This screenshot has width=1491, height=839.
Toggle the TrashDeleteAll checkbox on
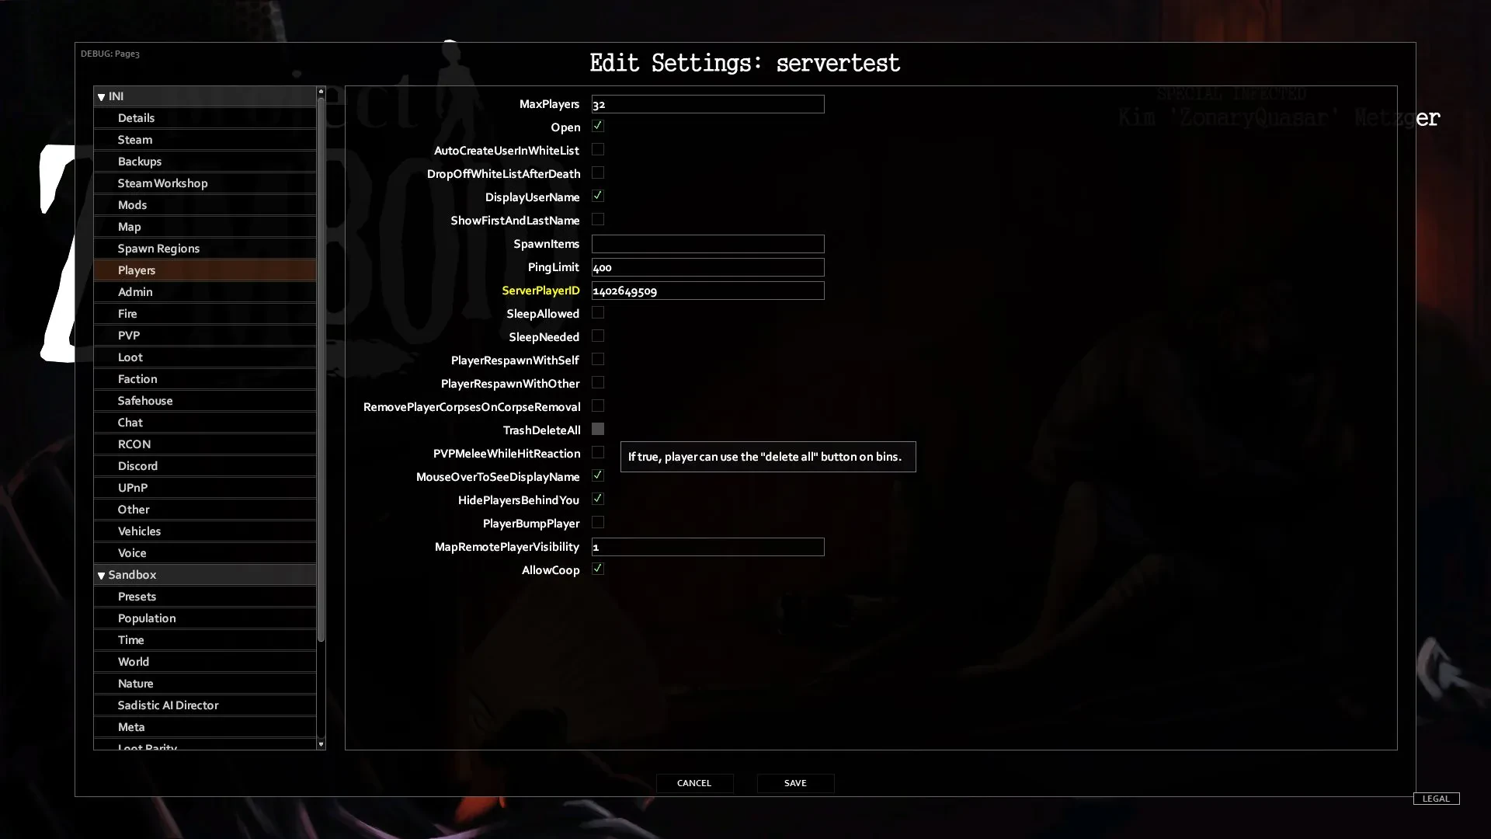(598, 428)
